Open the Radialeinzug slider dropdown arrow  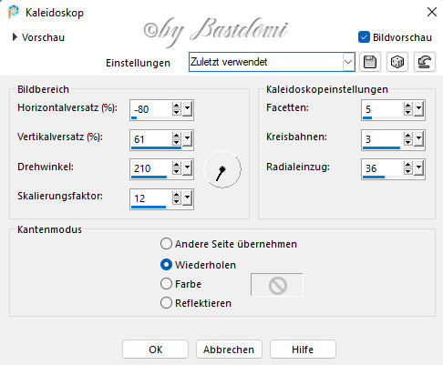click(419, 167)
